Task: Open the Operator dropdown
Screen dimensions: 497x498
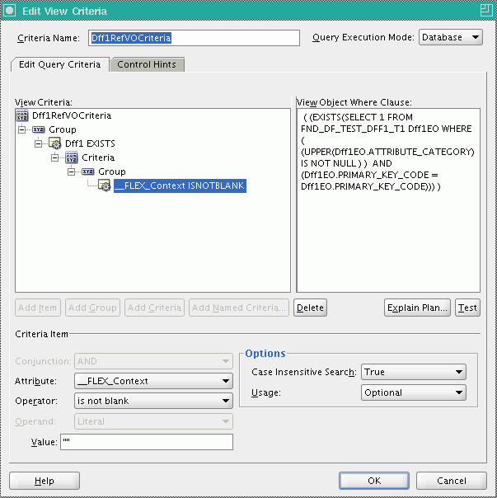Action: (x=153, y=401)
